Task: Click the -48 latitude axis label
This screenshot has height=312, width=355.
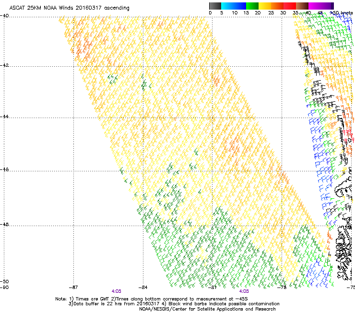Action: [4, 224]
